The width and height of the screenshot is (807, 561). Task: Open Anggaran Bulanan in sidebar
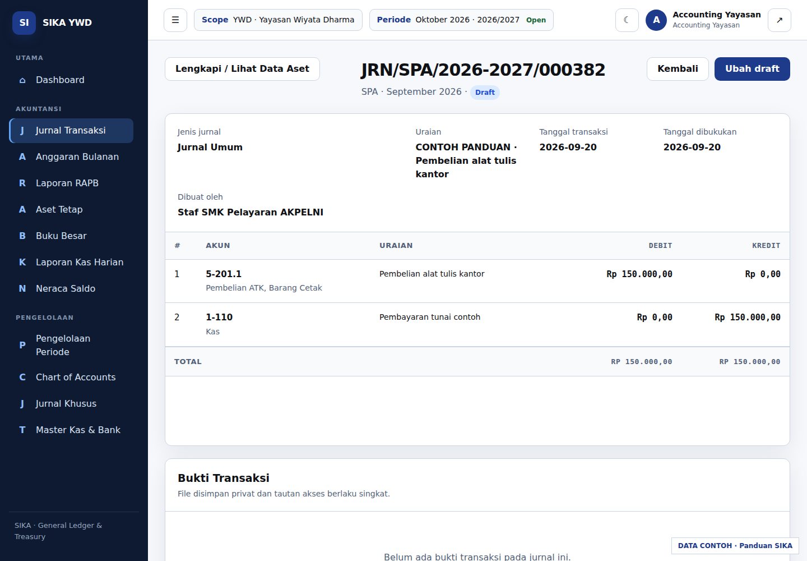click(x=71, y=157)
